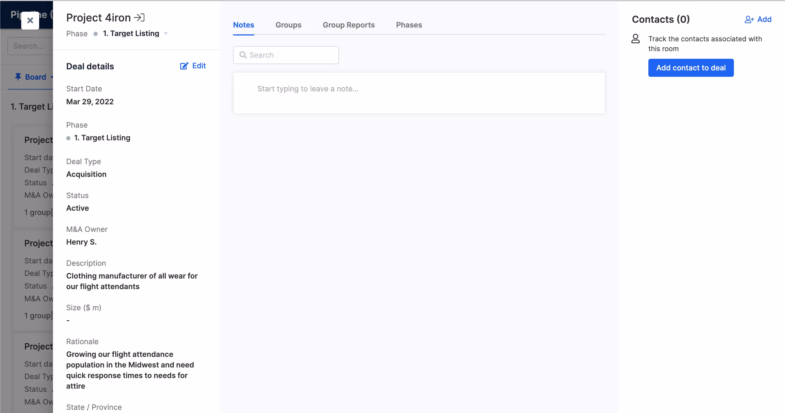Go to the Phases tab
Screen dimensions: 785x413
(x=409, y=25)
